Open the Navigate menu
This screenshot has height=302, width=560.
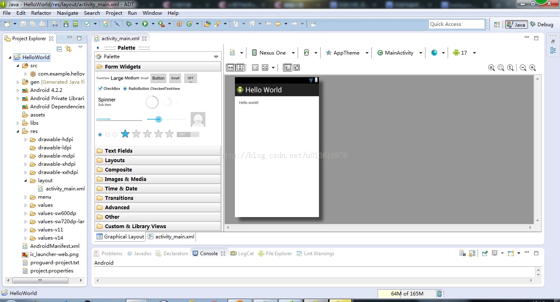click(x=68, y=13)
